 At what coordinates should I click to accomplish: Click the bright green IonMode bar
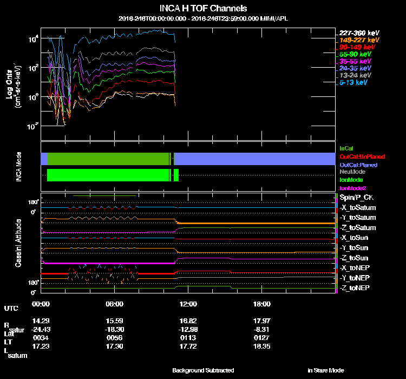(108, 175)
